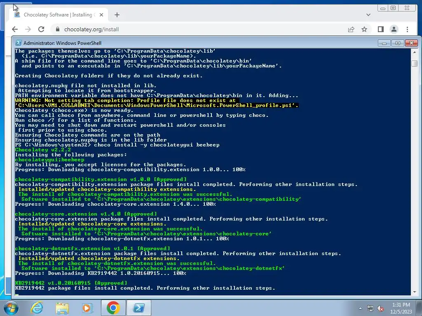Screen dimensions: 422x316
Task: Click PowerShell scrollbar up arrow
Action: (x=415, y=52)
